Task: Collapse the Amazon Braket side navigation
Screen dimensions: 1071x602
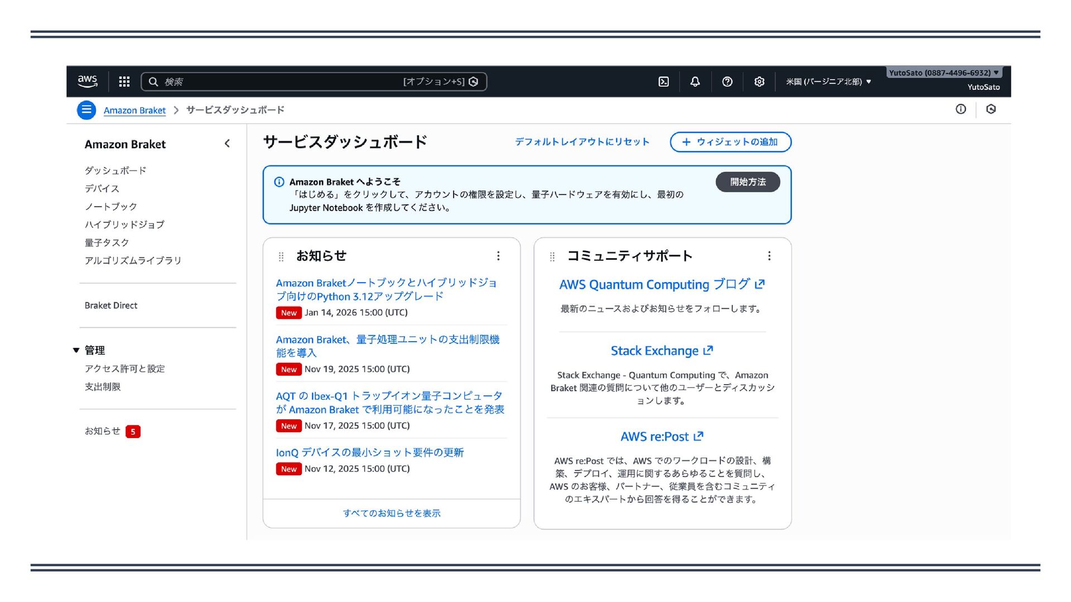Action: 227,144
